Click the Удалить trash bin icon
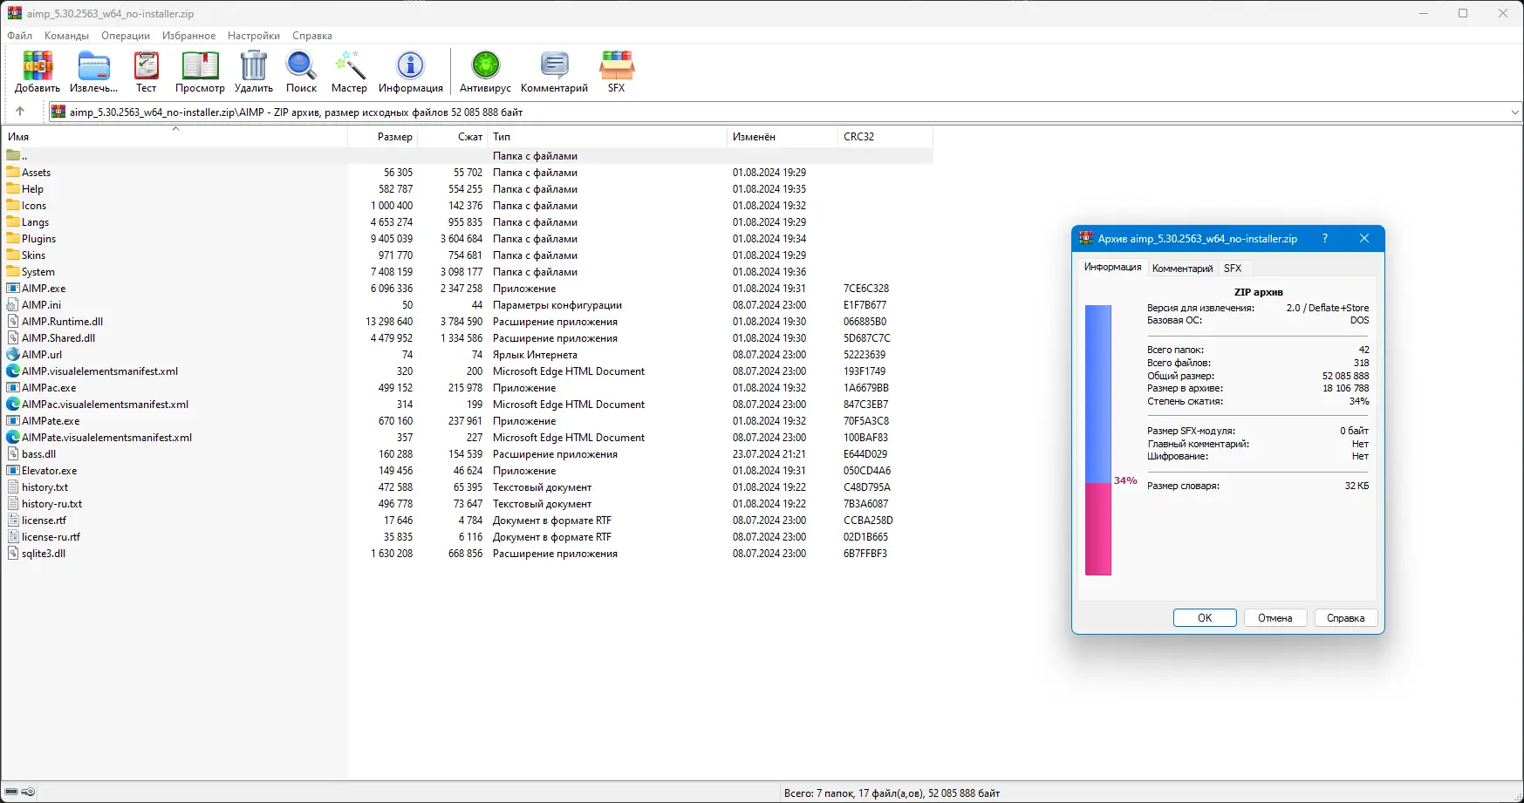 coord(254,66)
